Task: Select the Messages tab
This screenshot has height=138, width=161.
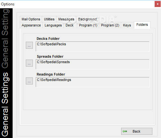Action: click(x=66, y=19)
